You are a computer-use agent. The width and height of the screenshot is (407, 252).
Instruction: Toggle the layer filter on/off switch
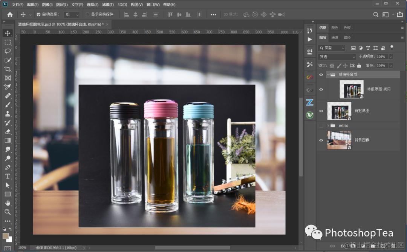tap(392, 48)
